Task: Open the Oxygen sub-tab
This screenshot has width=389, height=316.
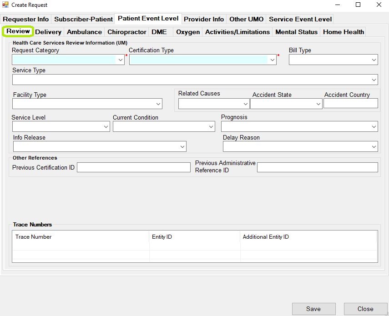Action: coord(188,32)
